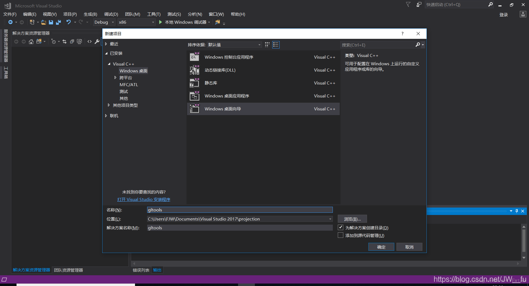Click the 取消 button
This screenshot has width=529, height=286.
tap(409, 247)
